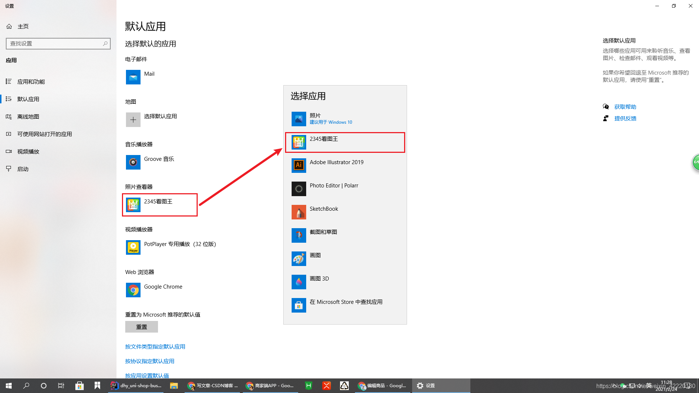Click the 重置 button
Viewport: 699px width, 393px height.
[142, 327]
